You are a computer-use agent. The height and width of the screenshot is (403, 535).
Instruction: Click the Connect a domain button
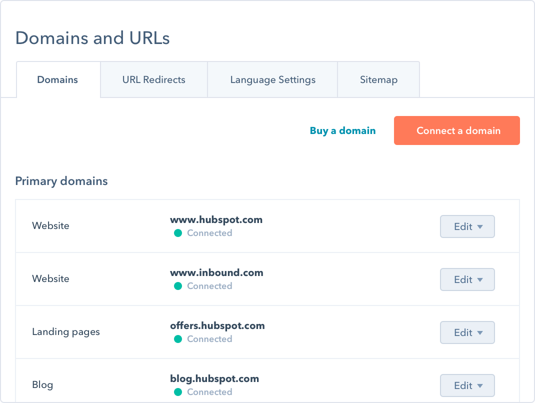click(456, 130)
